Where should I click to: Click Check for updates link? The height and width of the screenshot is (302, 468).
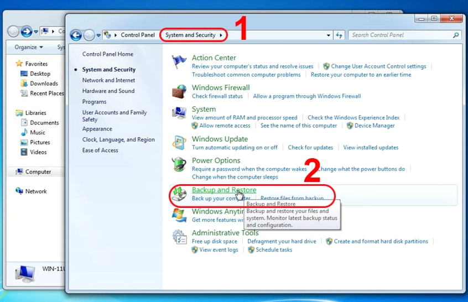(x=310, y=148)
